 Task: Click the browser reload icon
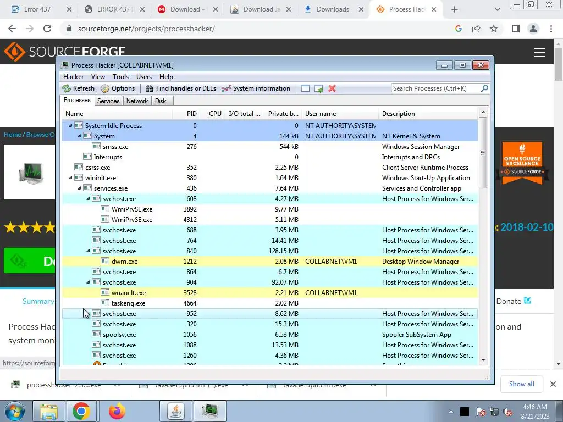pos(47,29)
